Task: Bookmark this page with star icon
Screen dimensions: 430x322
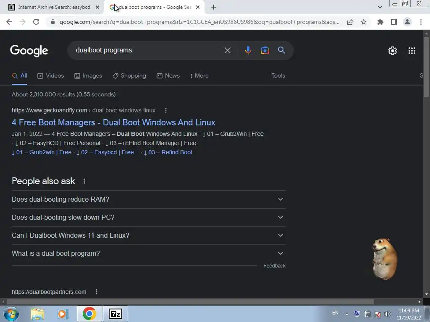Action: (x=364, y=22)
